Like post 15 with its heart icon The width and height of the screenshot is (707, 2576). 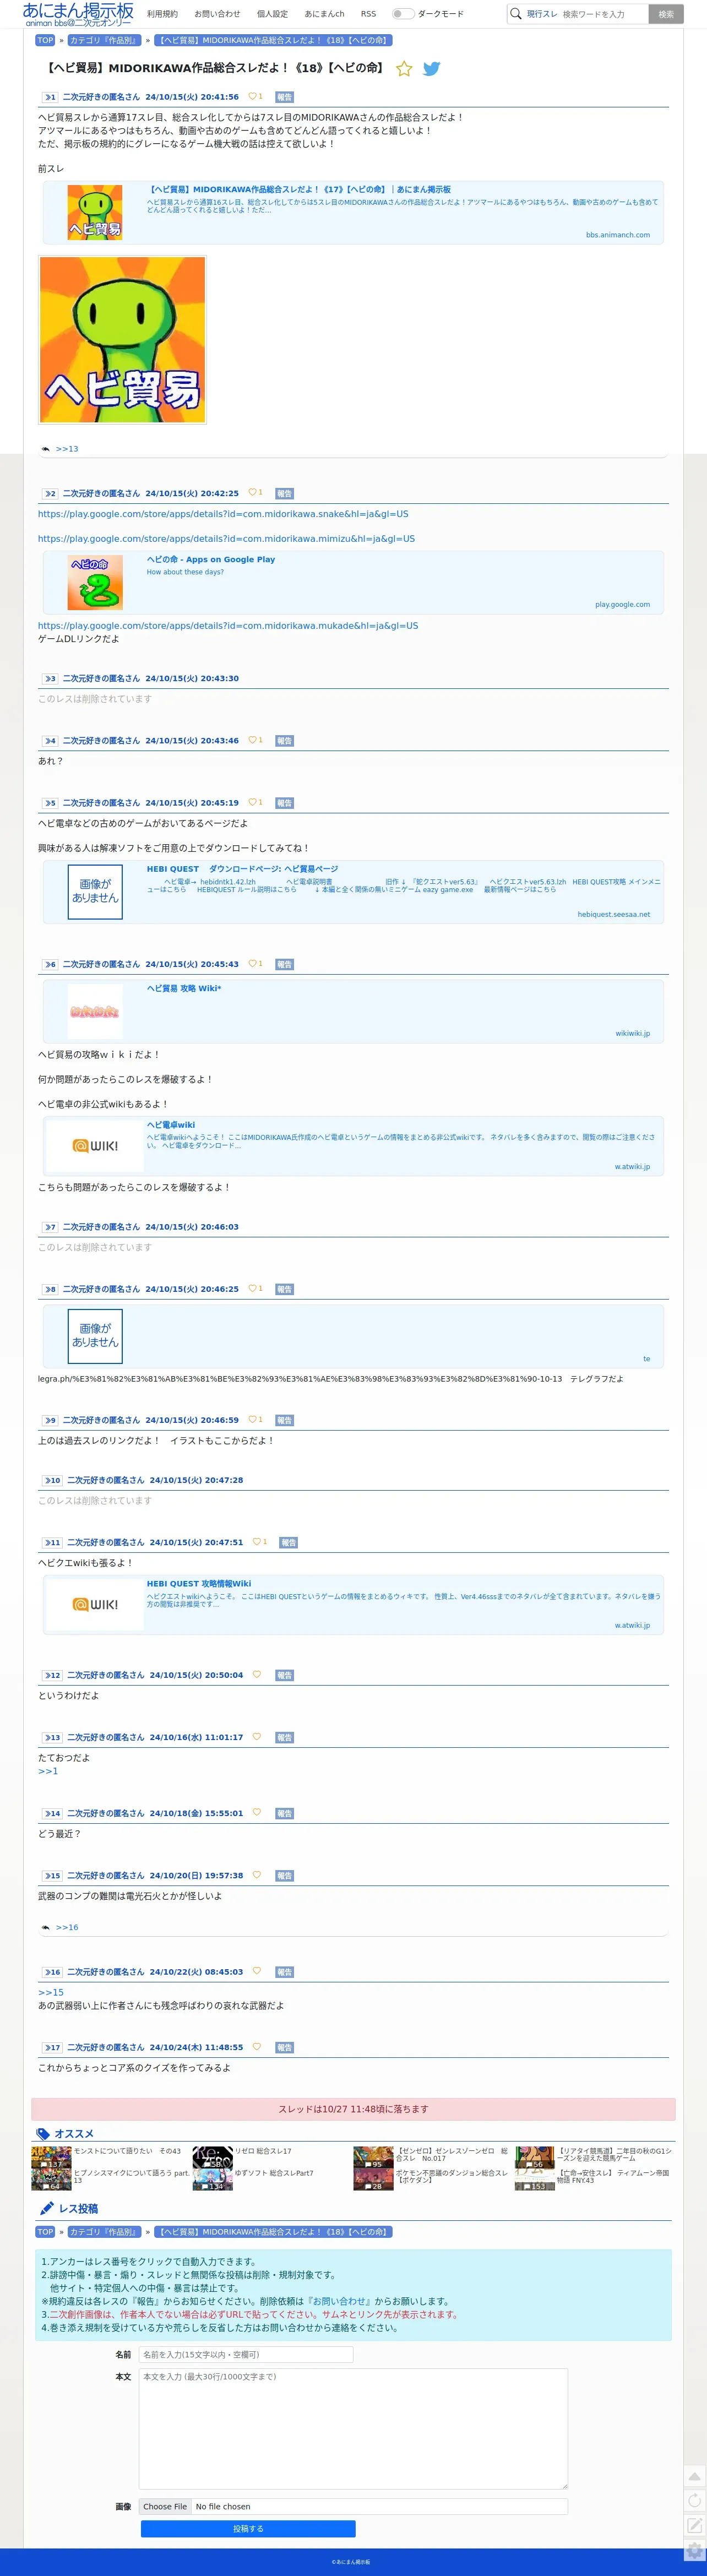(256, 1875)
